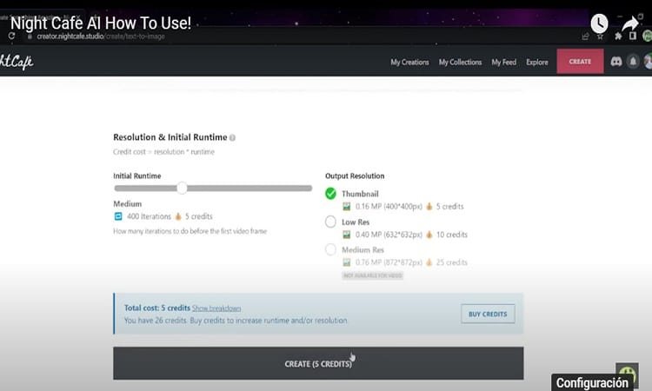Open the notifications bell icon

pos(633,62)
